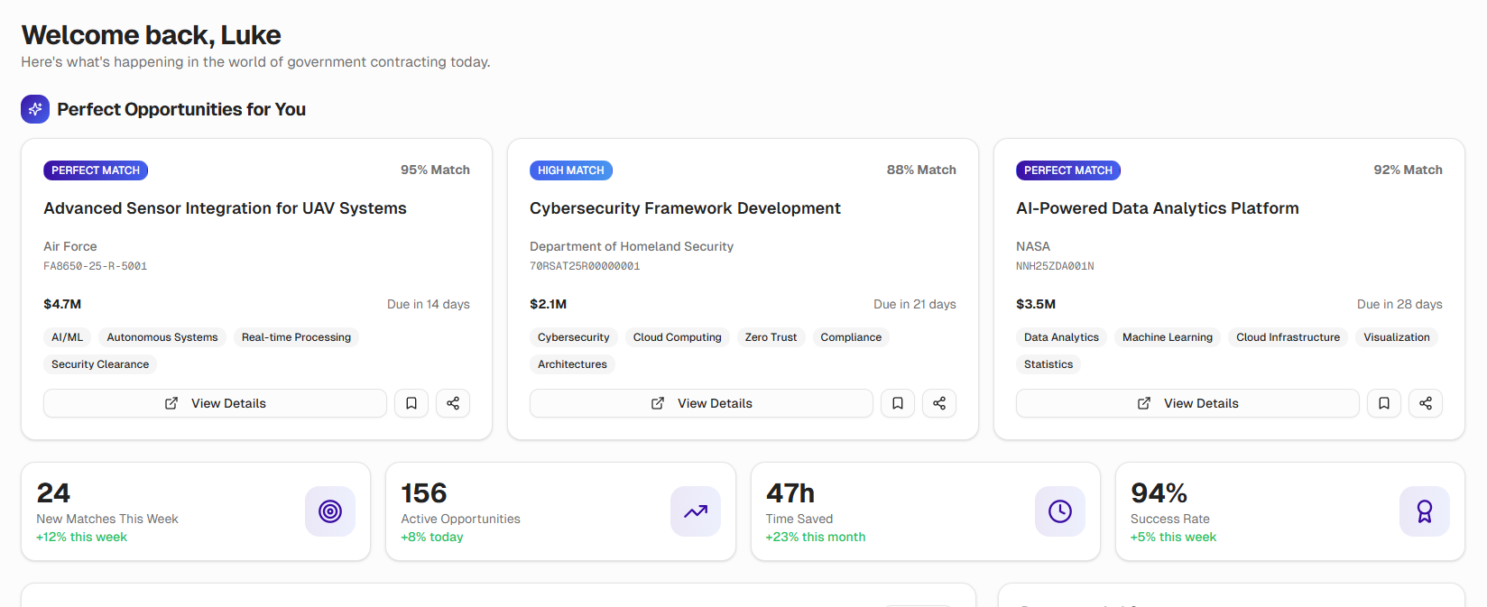This screenshot has height=607, width=1487.
Task: Click the 88% Match score
Action: (x=921, y=170)
